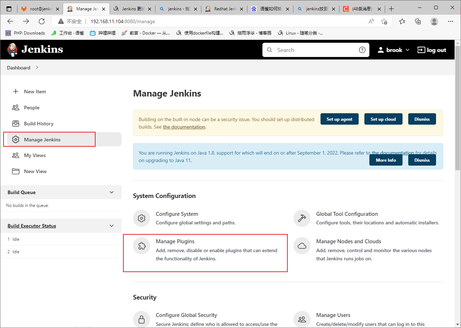The height and width of the screenshot is (328, 461).
Task: Switch to the jenkins - 搜索 tab
Action: coord(178,9)
